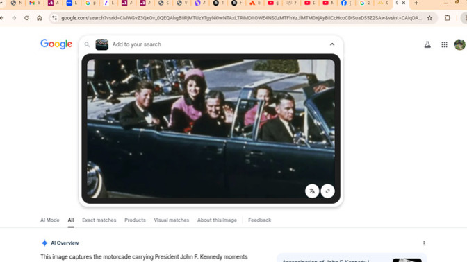Click the motorcade photo preview

(x=211, y=129)
